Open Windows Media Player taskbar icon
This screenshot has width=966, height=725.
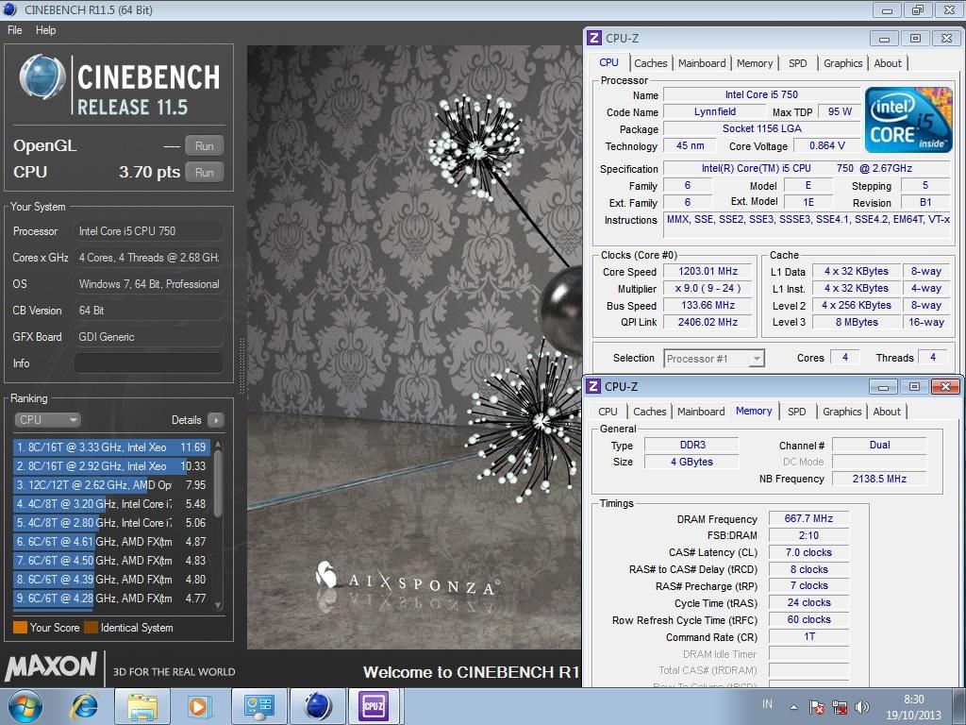coord(198,706)
